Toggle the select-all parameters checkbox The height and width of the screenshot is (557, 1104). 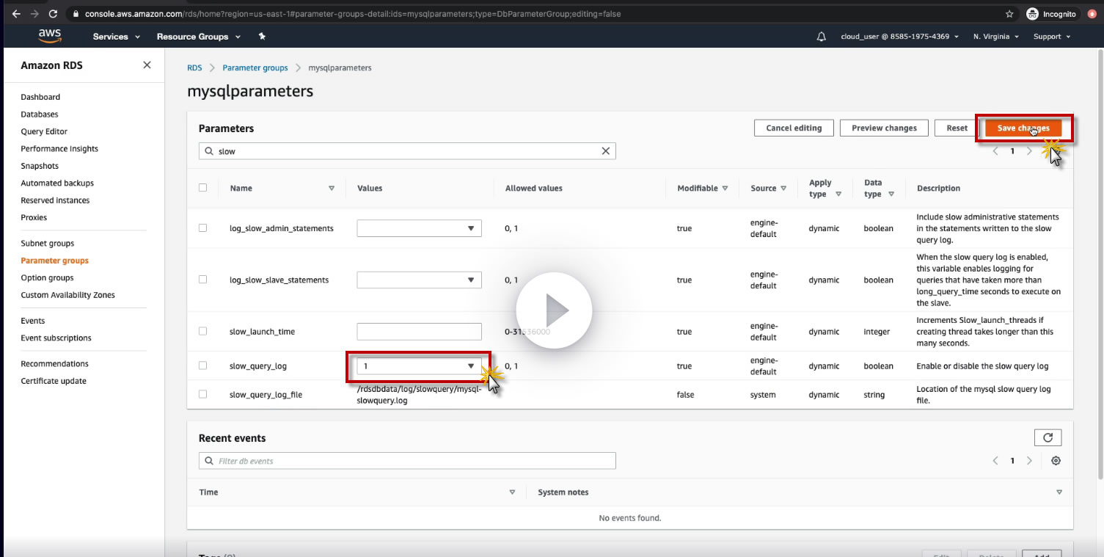click(203, 188)
